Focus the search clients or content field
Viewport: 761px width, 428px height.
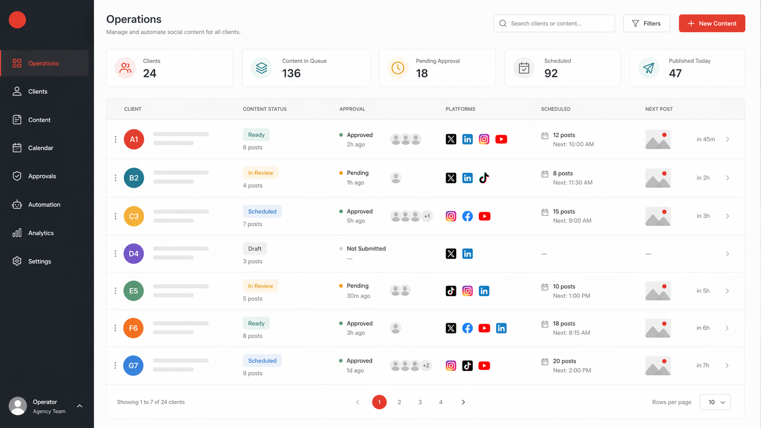[554, 23]
